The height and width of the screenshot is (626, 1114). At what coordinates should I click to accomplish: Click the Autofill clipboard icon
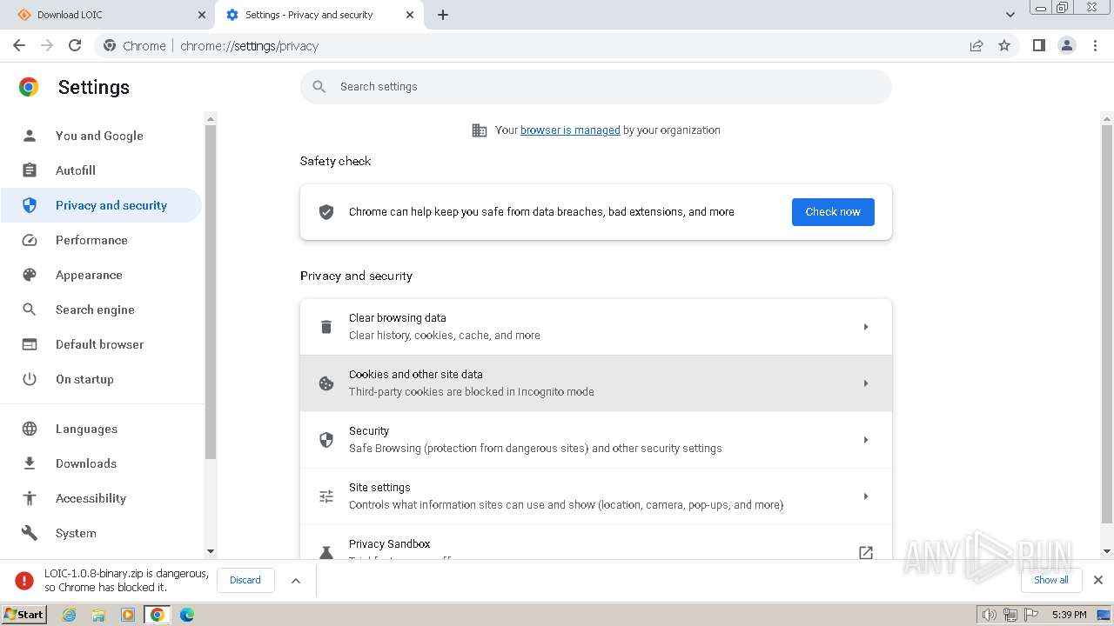point(30,170)
